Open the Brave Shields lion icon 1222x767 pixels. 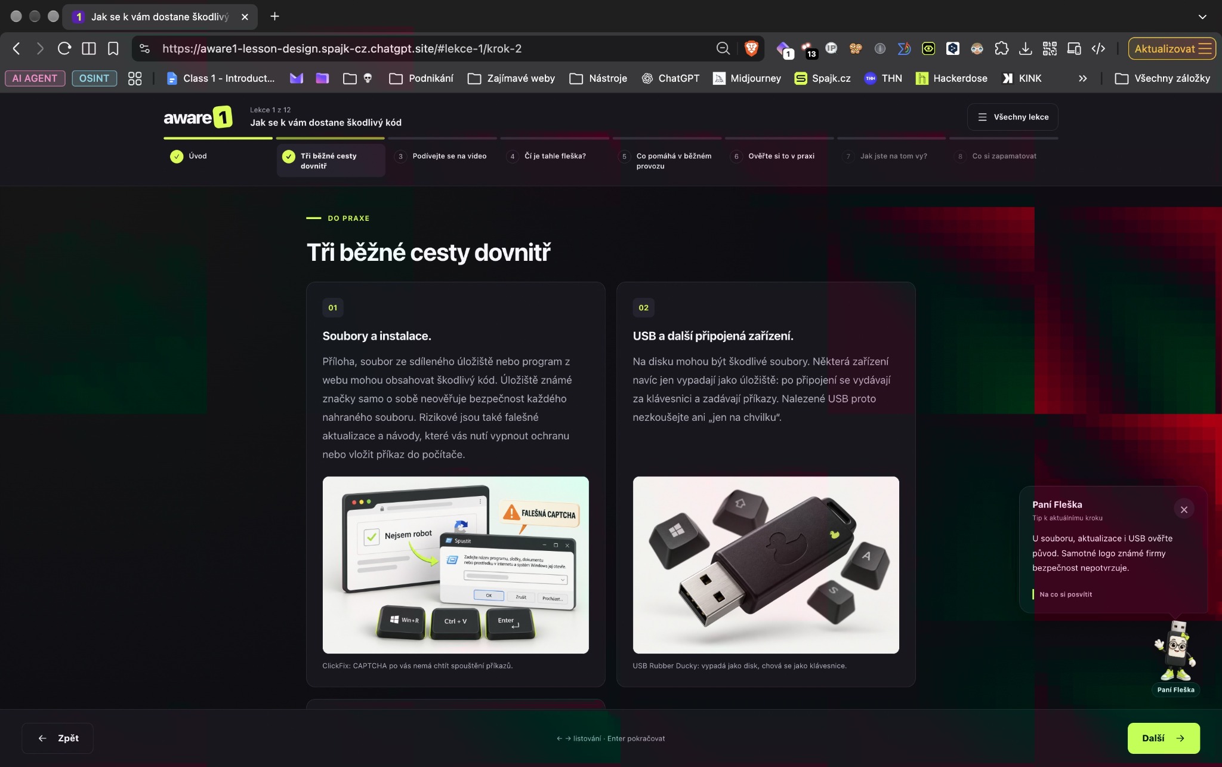click(x=751, y=48)
